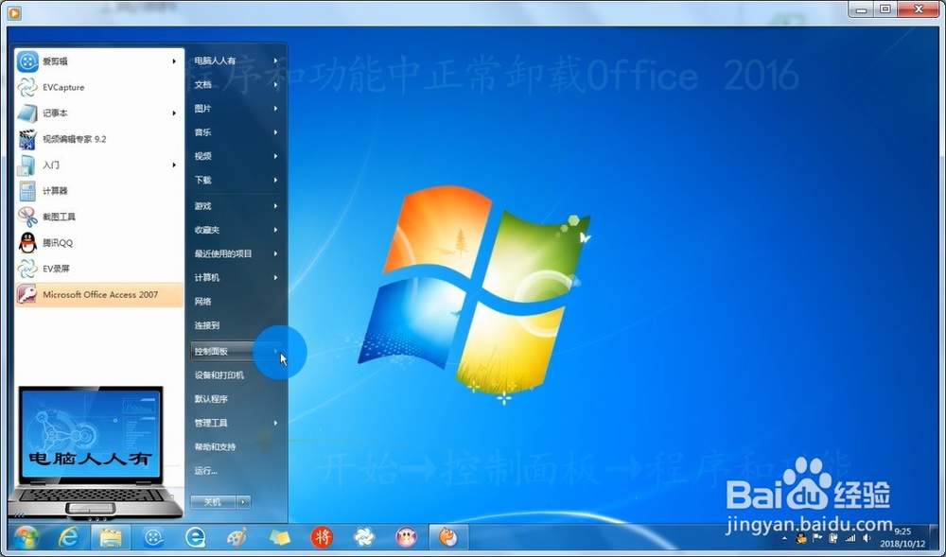The image size is (946, 557).
Task: Open 控制面板 from the Start menu
Action: pyautogui.click(x=236, y=352)
